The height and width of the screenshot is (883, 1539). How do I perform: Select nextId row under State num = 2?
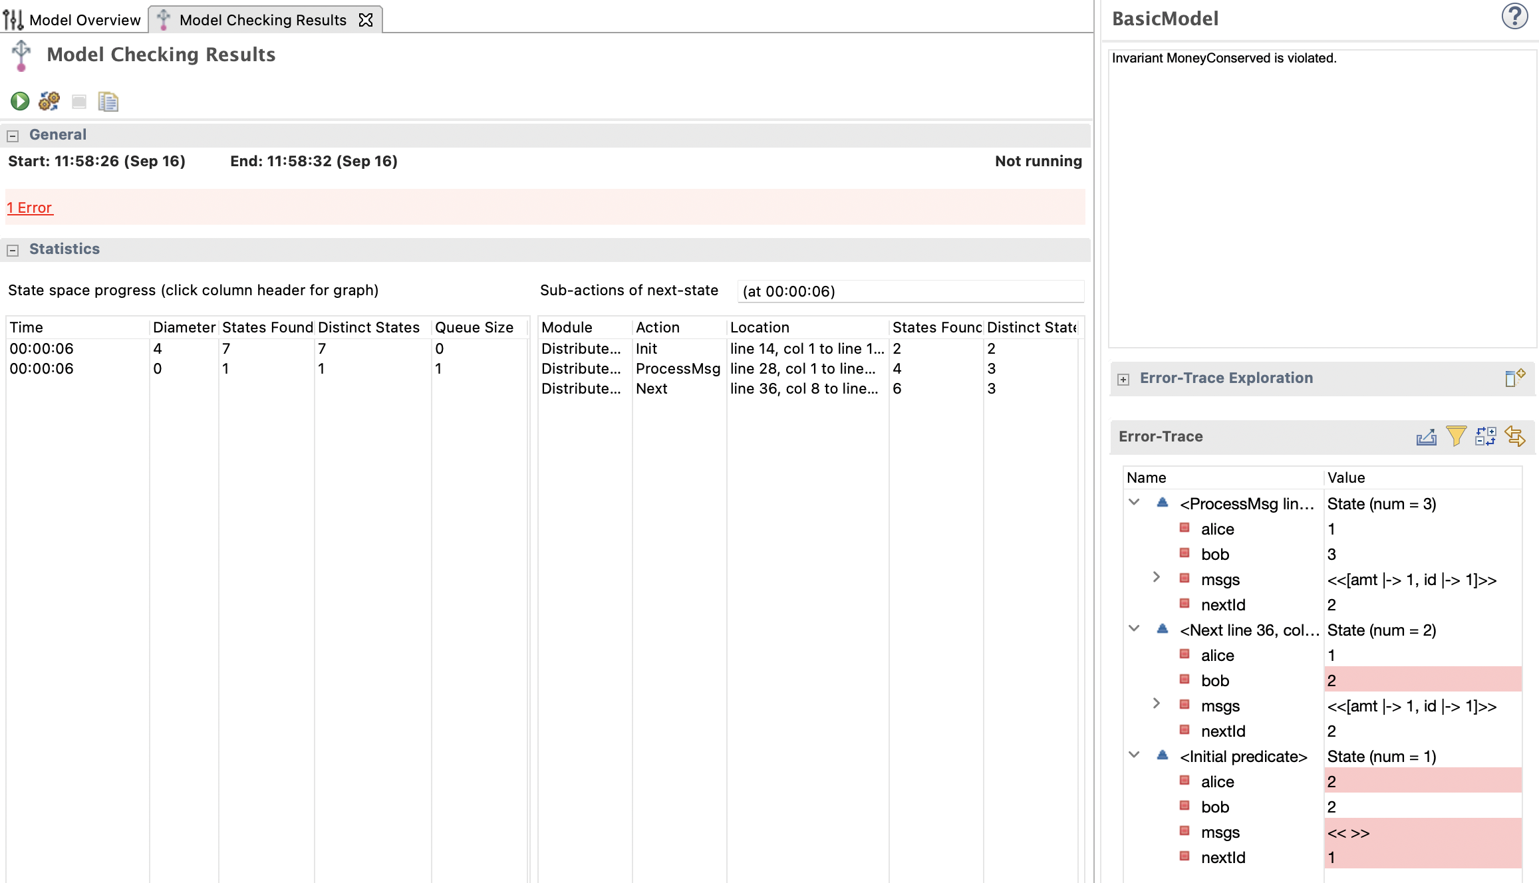(1323, 731)
